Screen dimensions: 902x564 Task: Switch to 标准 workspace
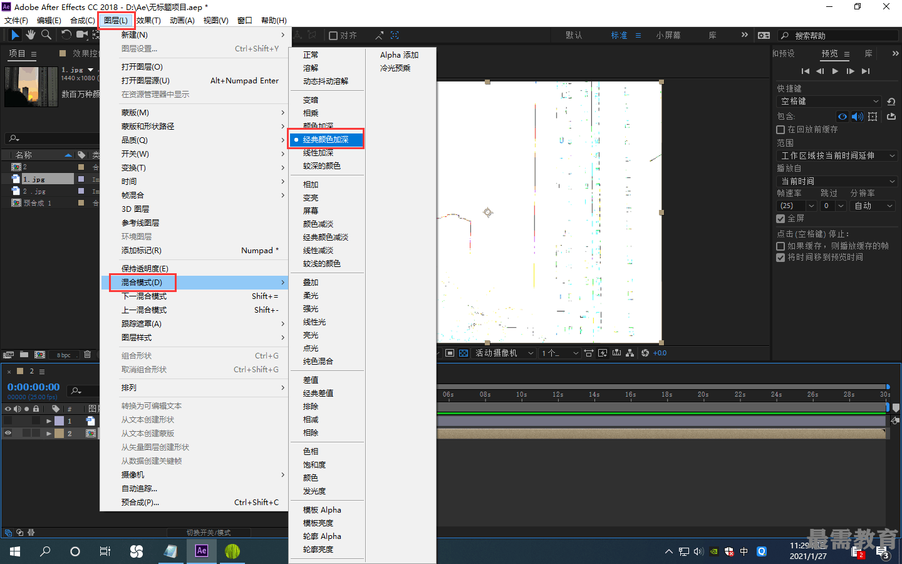tap(619, 36)
